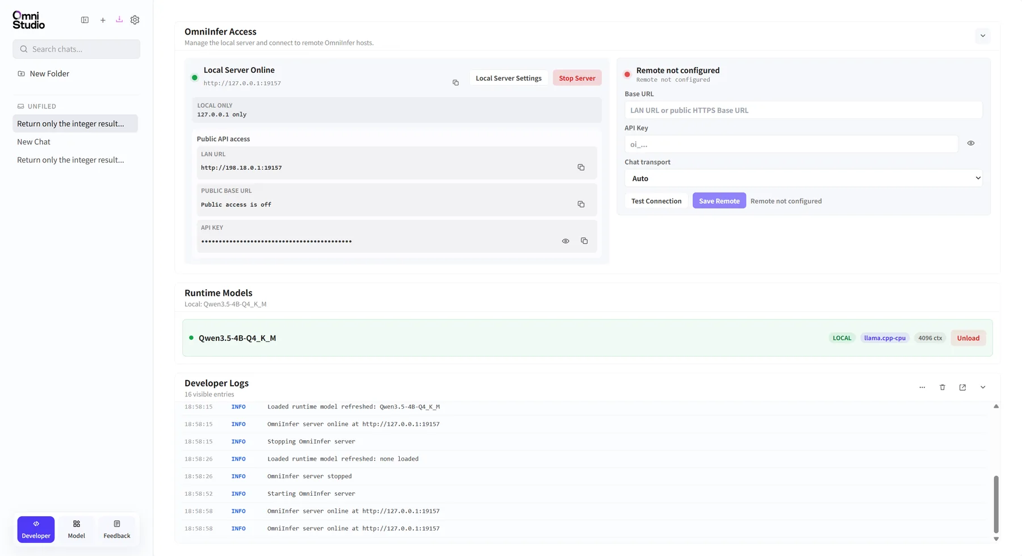
Task: Open Developer Logs in external window
Action: [962, 387]
